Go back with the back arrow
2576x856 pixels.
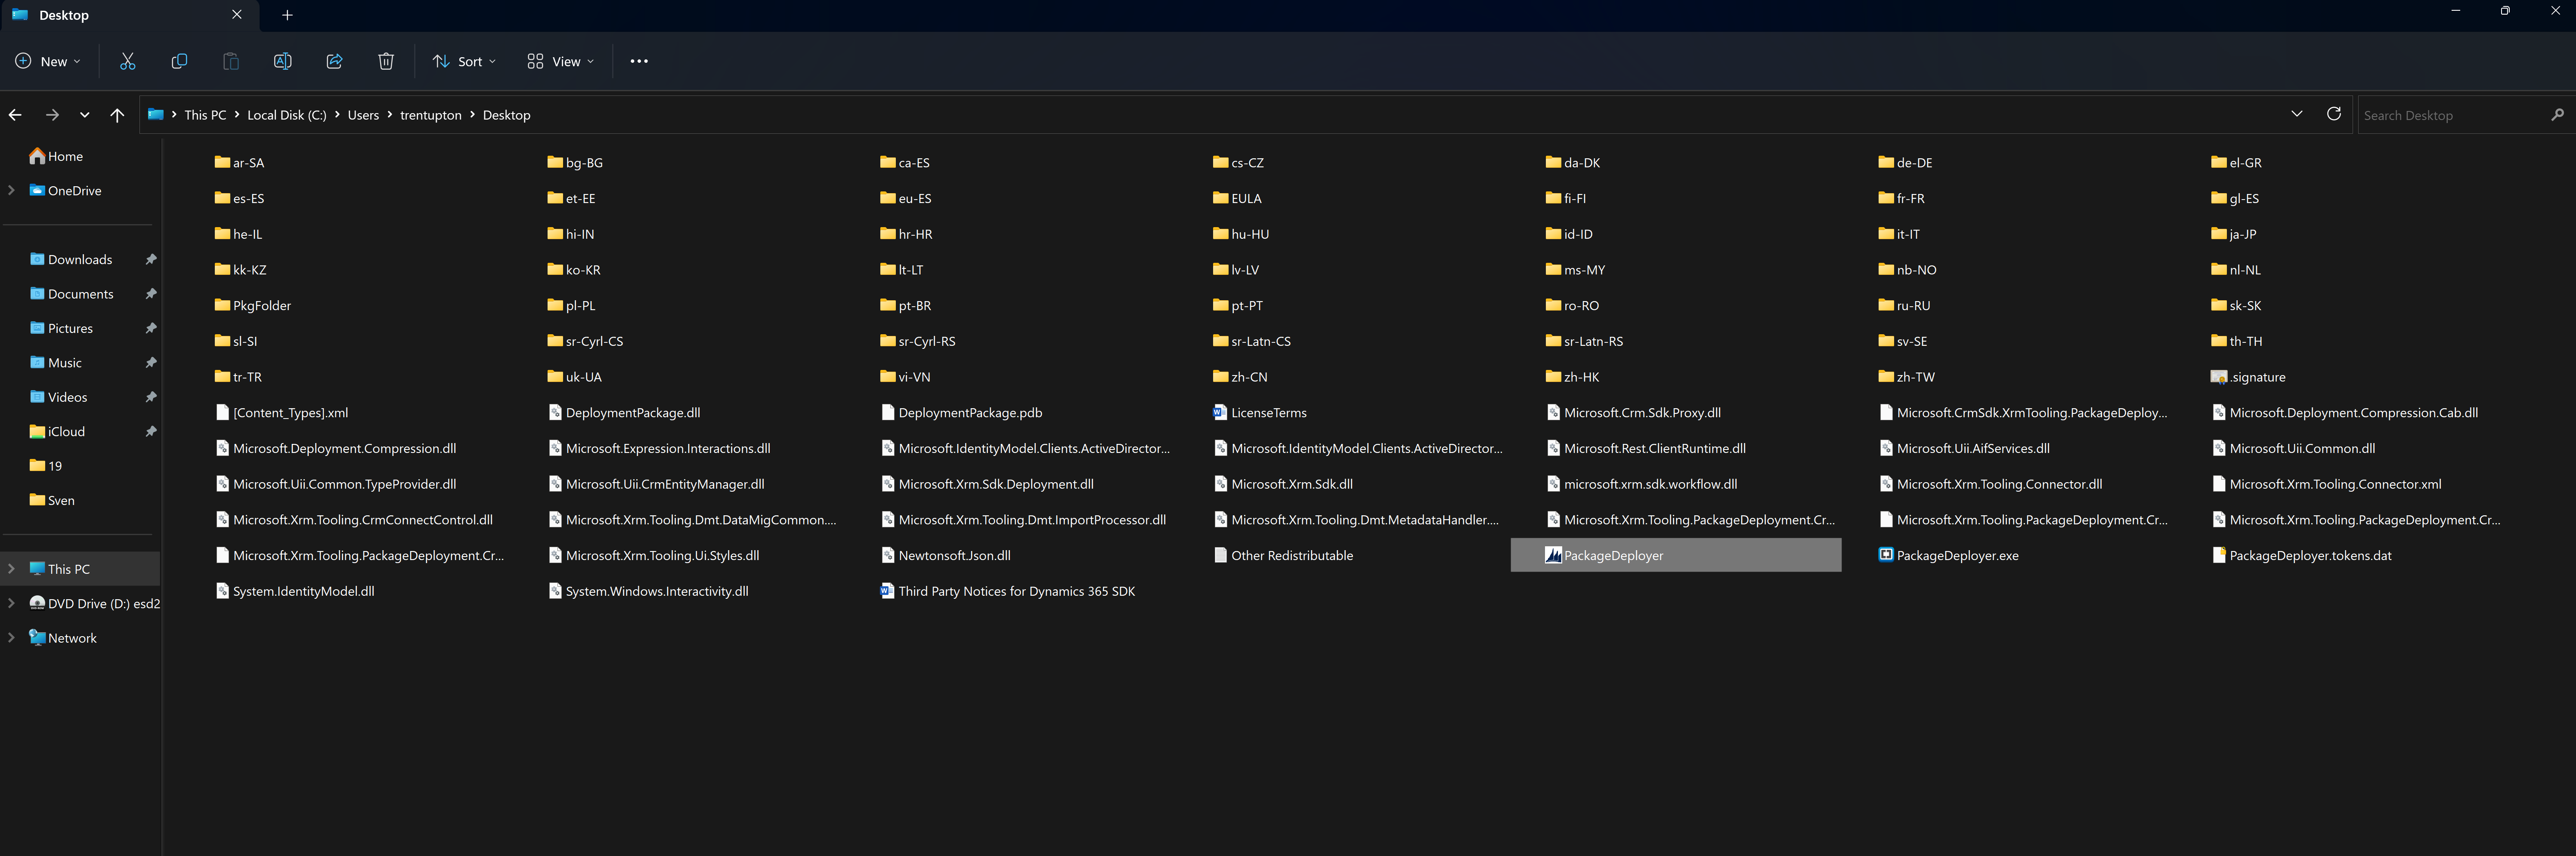[15, 115]
